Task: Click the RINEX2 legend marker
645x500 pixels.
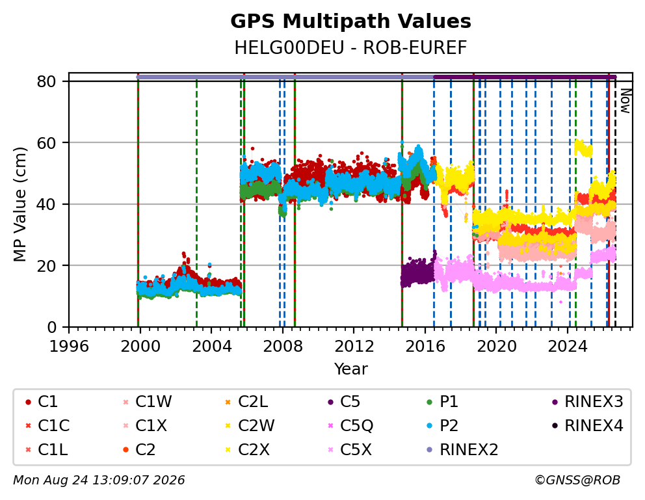Action: (x=430, y=450)
